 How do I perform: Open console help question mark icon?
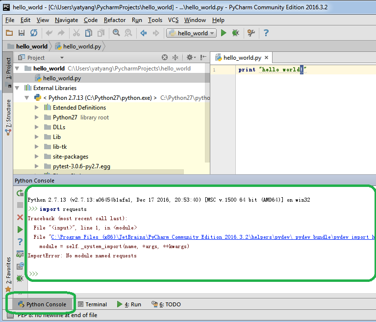(20, 242)
